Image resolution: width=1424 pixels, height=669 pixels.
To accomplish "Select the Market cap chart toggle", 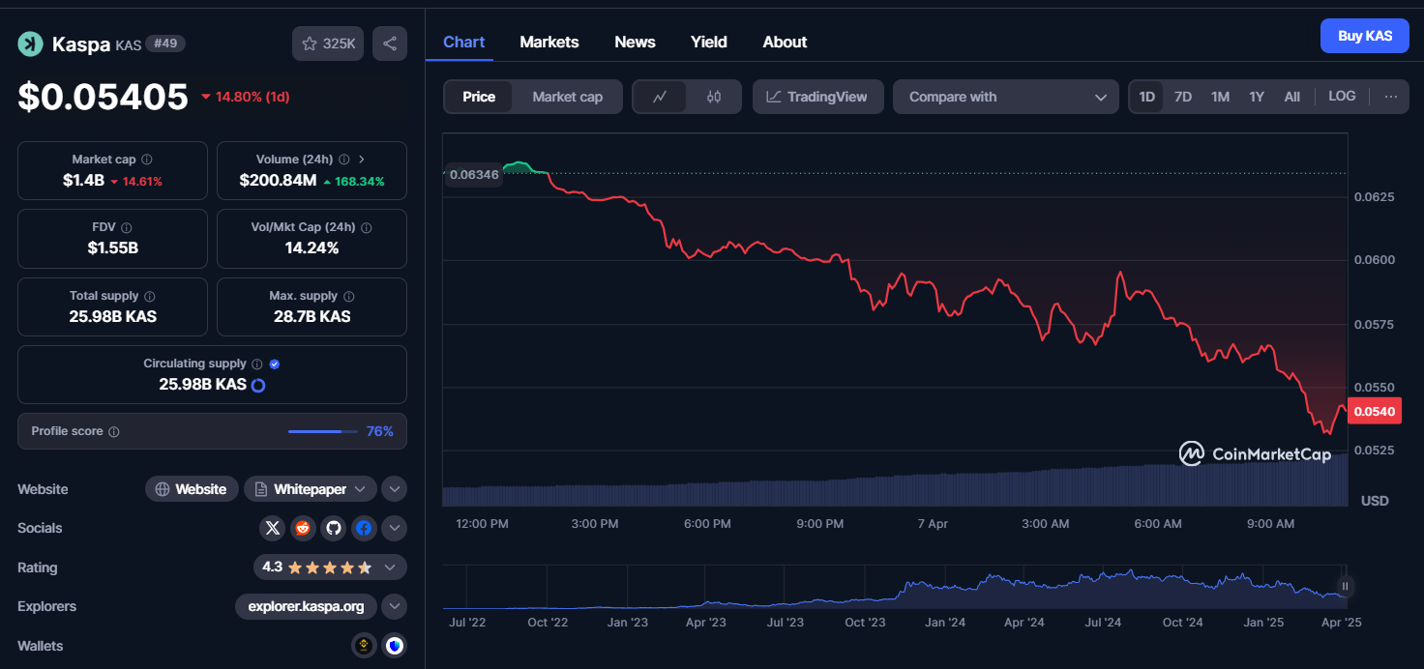I will coord(567,97).
